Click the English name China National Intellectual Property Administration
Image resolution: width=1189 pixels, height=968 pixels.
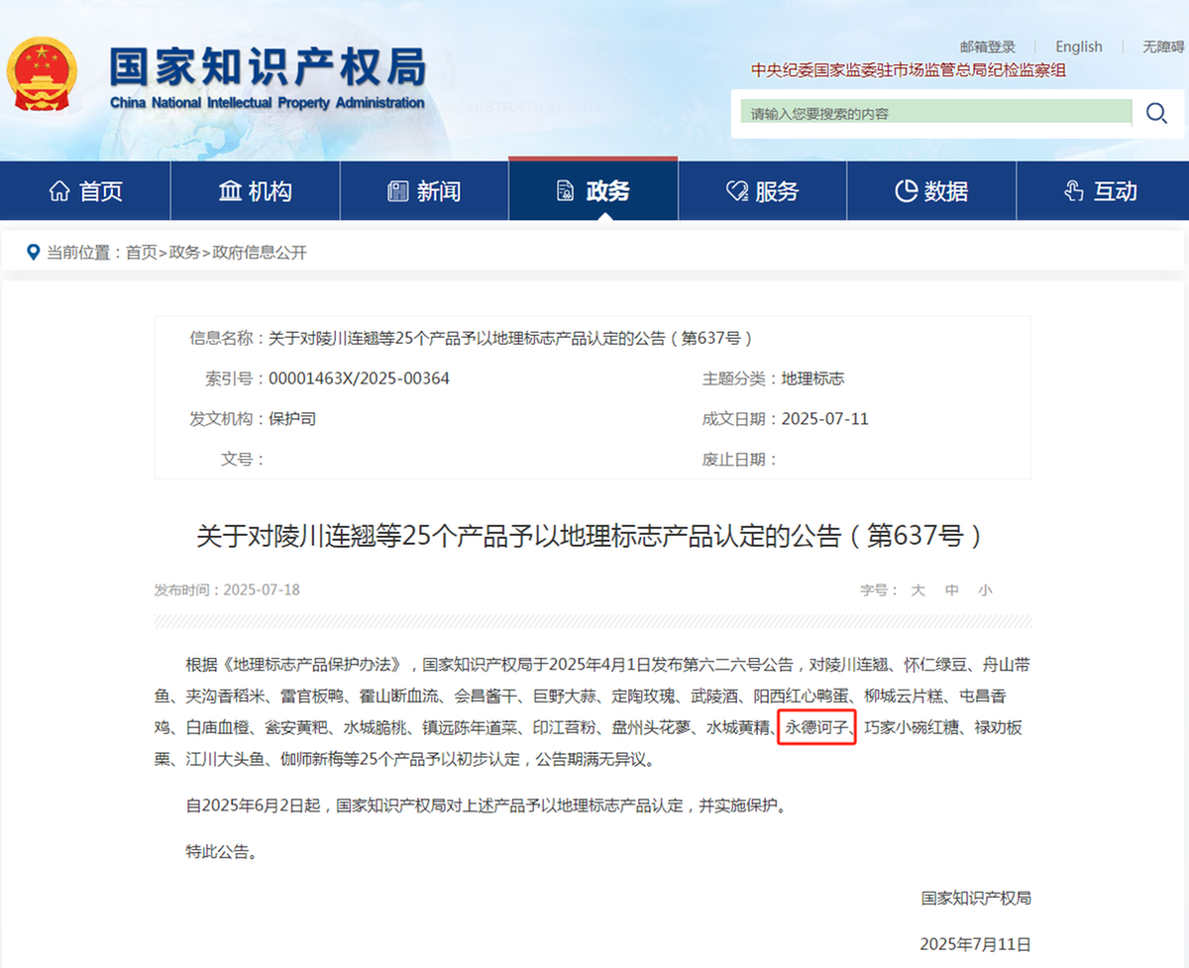click(x=268, y=103)
